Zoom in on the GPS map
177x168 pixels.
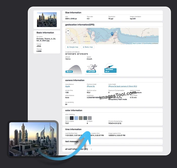point(68,31)
